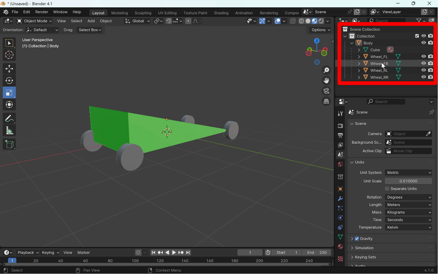Open the Tool properties tab
Image resolution: width=438 pixels, height=274 pixels.
tap(340, 114)
